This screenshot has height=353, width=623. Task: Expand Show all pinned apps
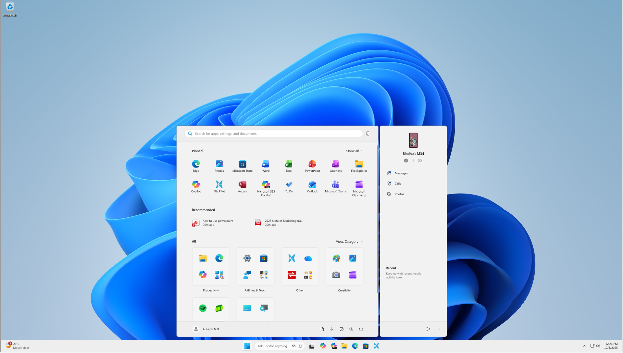click(x=354, y=151)
